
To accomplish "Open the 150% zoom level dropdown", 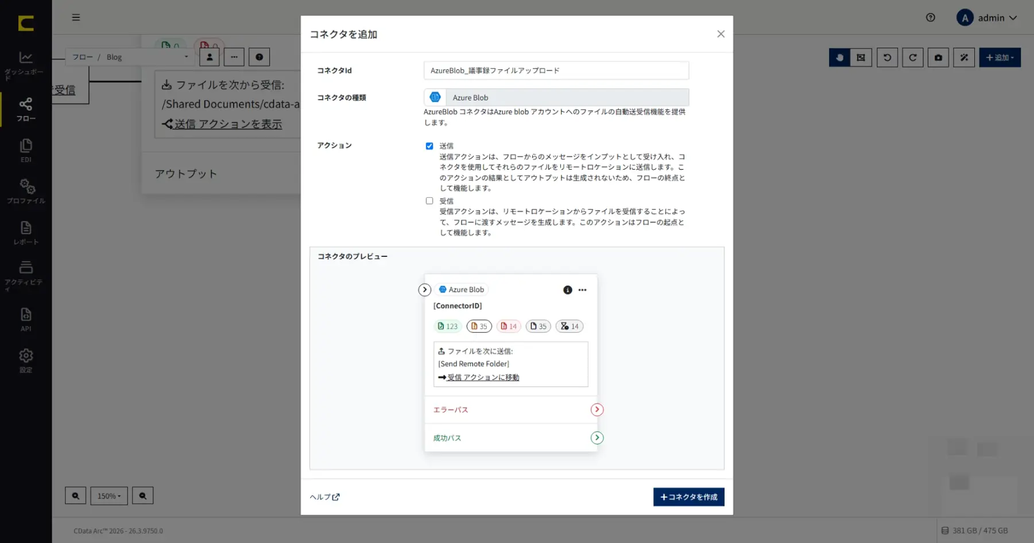I will [109, 495].
